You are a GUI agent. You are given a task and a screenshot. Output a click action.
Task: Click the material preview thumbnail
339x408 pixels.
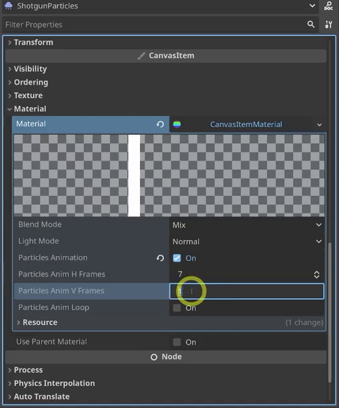[x=169, y=176]
